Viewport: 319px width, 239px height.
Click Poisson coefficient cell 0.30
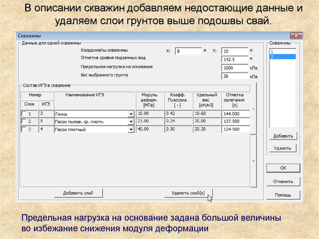[179, 129]
